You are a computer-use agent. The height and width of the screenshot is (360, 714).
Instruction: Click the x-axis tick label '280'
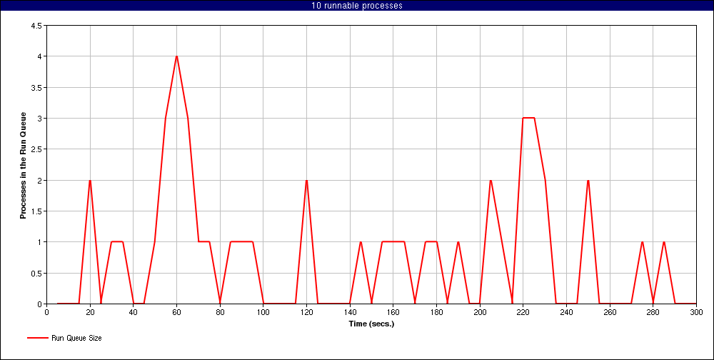(x=653, y=312)
